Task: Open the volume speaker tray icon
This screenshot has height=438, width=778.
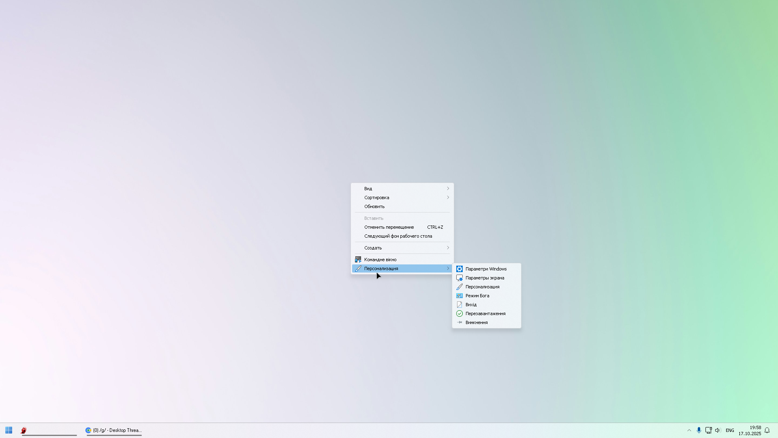Action: 718,430
